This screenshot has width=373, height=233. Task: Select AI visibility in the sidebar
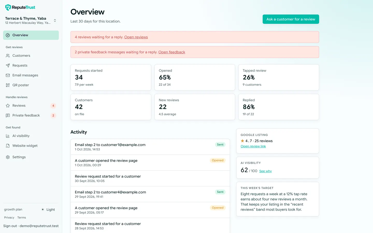click(x=31, y=136)
